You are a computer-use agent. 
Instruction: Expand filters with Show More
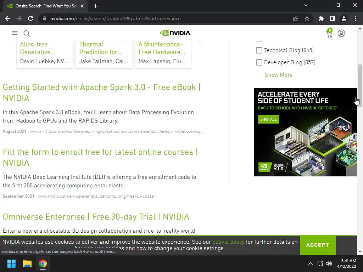pos(279,75)
